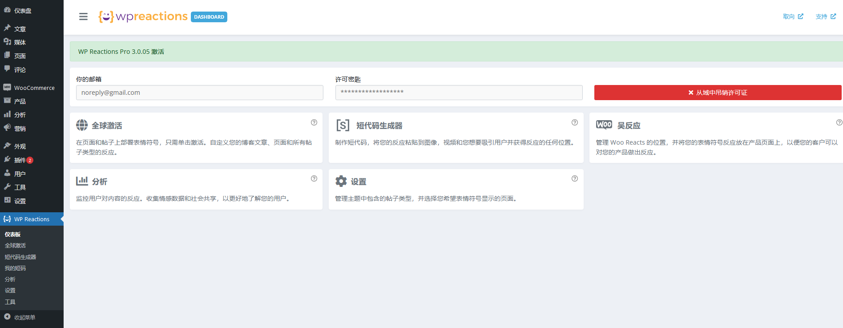Open help tooltip on 短代码生成器 card
The height and width of the screenshot is (328, 843).
click(x=575, y=122)
